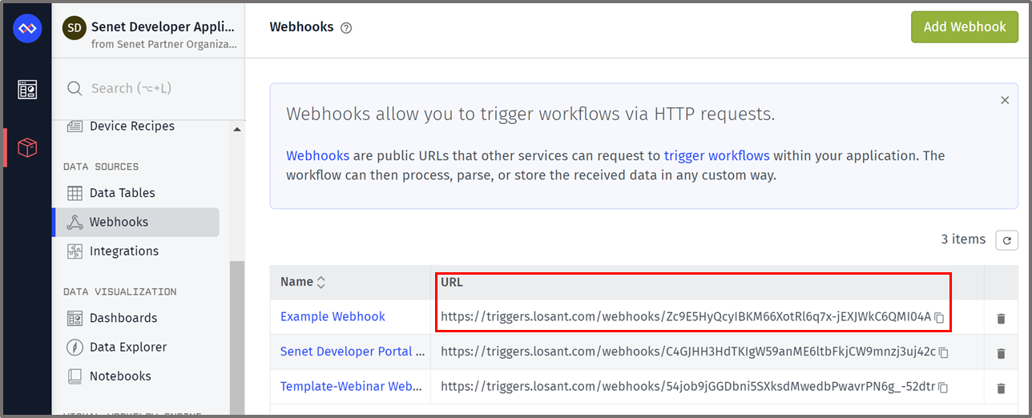Open Notebooks in sidebar
This screenshot has height=418, width=1032.
click(120, 376)
